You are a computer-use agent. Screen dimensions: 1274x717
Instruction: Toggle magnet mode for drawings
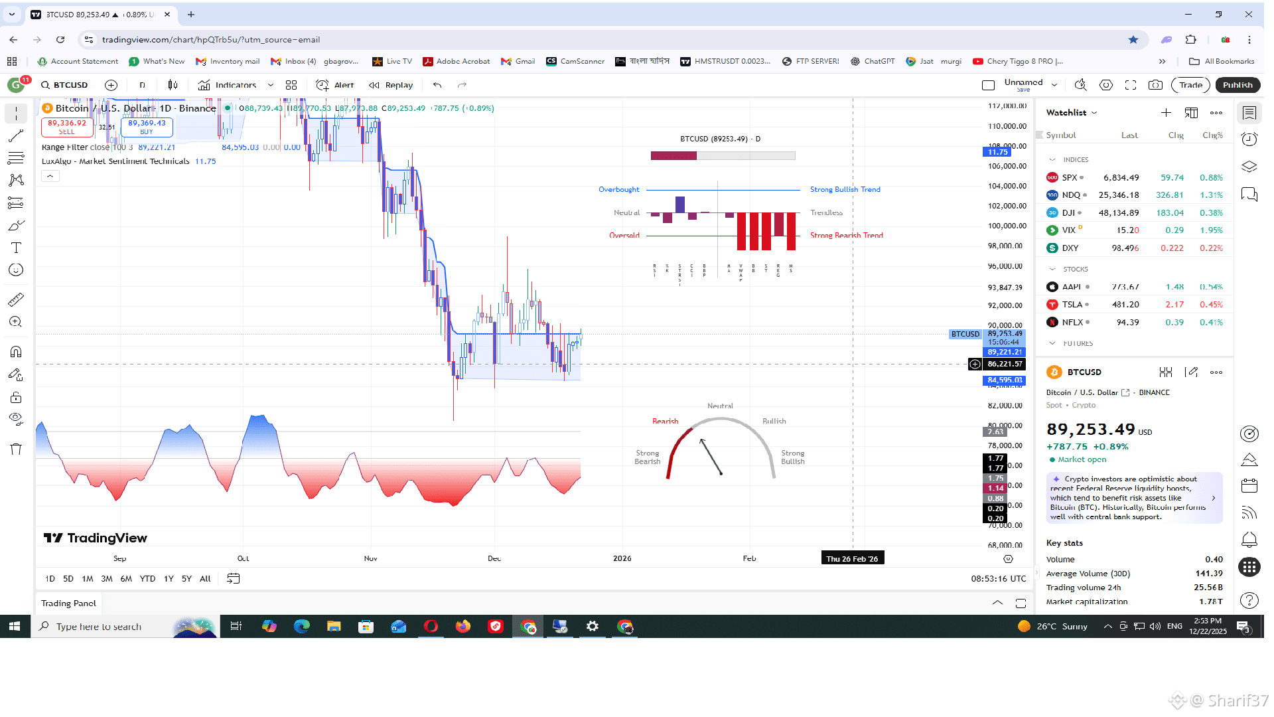point(16,352)
